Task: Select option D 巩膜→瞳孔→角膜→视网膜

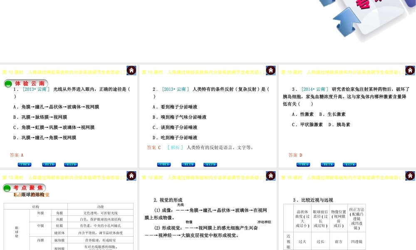Action: click(45, 137)
